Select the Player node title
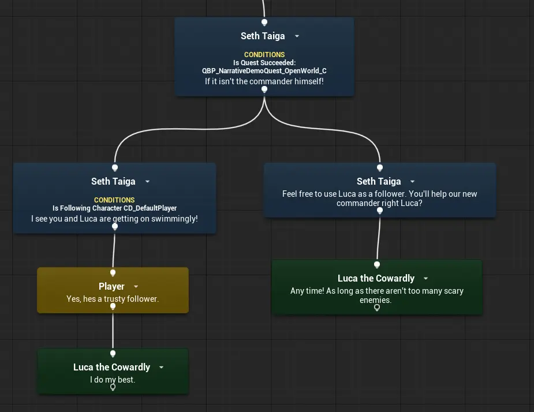Screen dimensions: 534x412 point(111,287)
